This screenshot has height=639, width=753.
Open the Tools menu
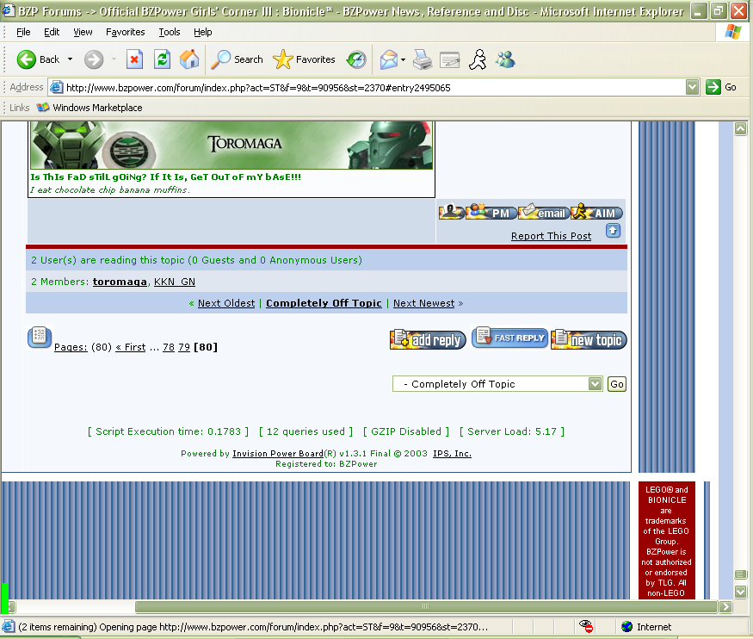(170, 32)
